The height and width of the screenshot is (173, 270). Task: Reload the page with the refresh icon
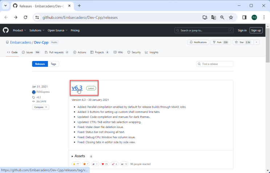pos(25,17)
